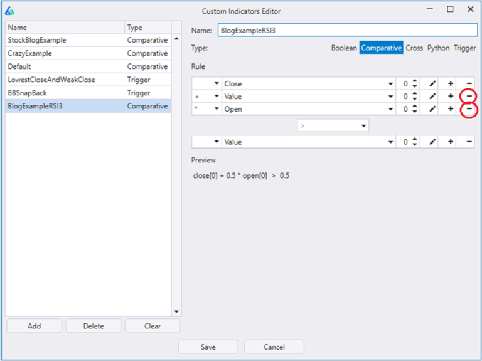Screen dimensions: 482x361
Task: Click the pencil edit icon in bottom Value row
Action: pos(432,142)
